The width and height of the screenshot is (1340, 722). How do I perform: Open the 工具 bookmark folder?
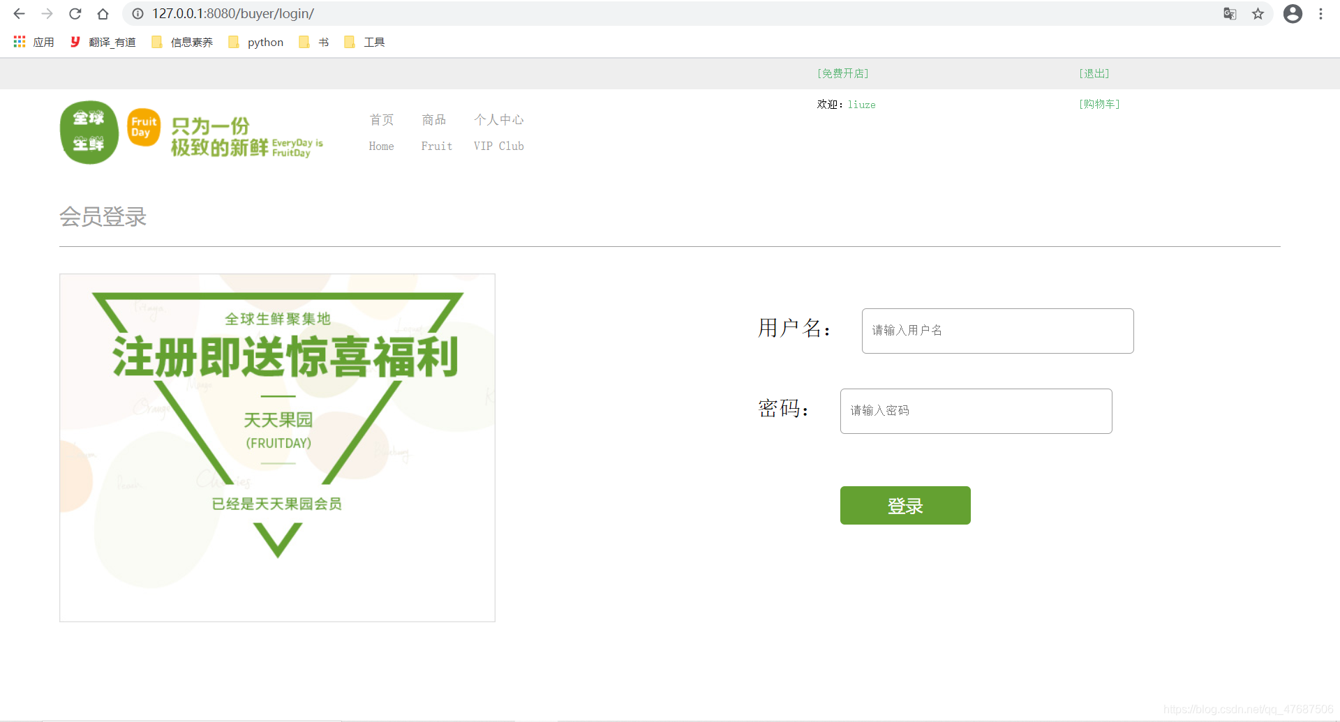pos(364,42)
